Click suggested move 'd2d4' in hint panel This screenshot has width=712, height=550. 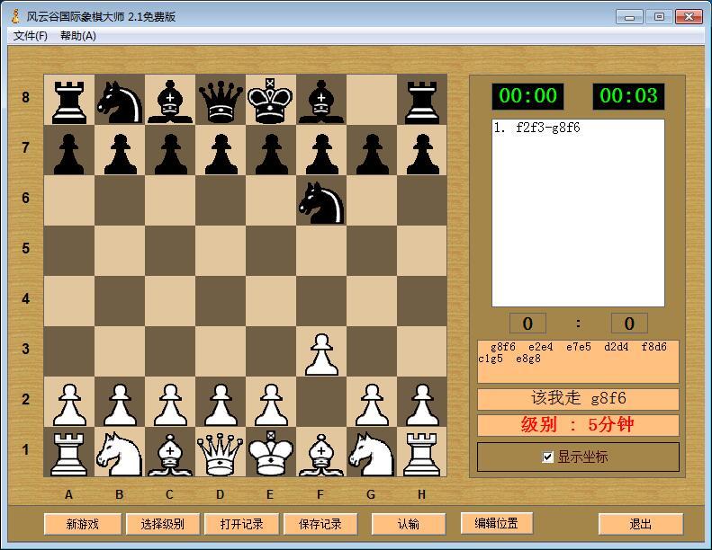[617, 347]
